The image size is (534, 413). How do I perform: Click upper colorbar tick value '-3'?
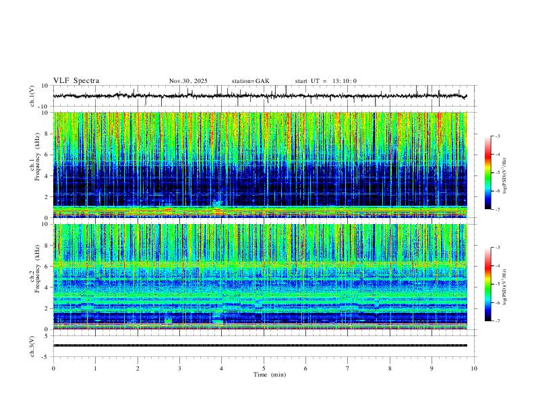(x=497, y=136)
